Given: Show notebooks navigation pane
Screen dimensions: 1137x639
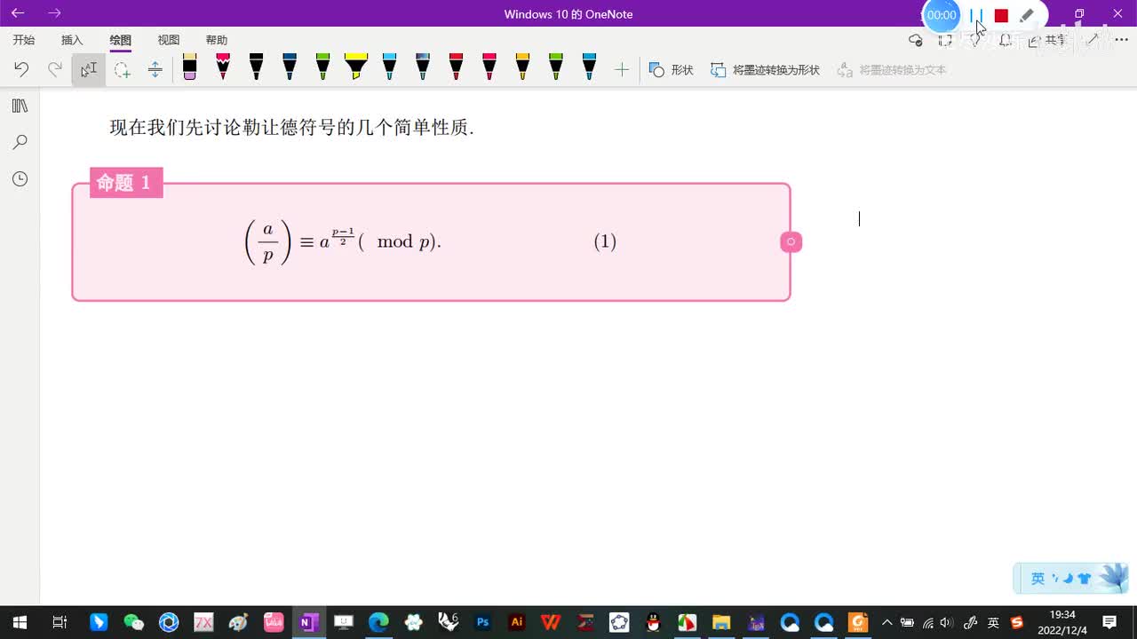Looking at the screenshot, I should [20, 106].
